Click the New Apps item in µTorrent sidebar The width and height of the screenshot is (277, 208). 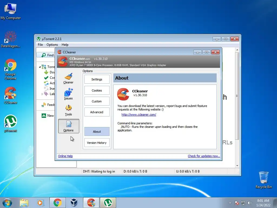coord(48,115)
